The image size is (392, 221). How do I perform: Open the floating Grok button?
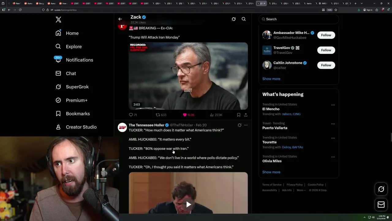pyautogui.click(x=381, y=189)
